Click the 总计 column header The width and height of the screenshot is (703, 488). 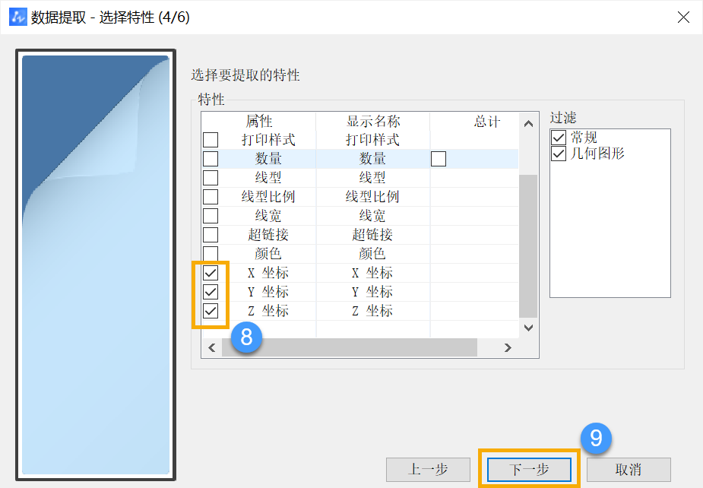[474, 121]
